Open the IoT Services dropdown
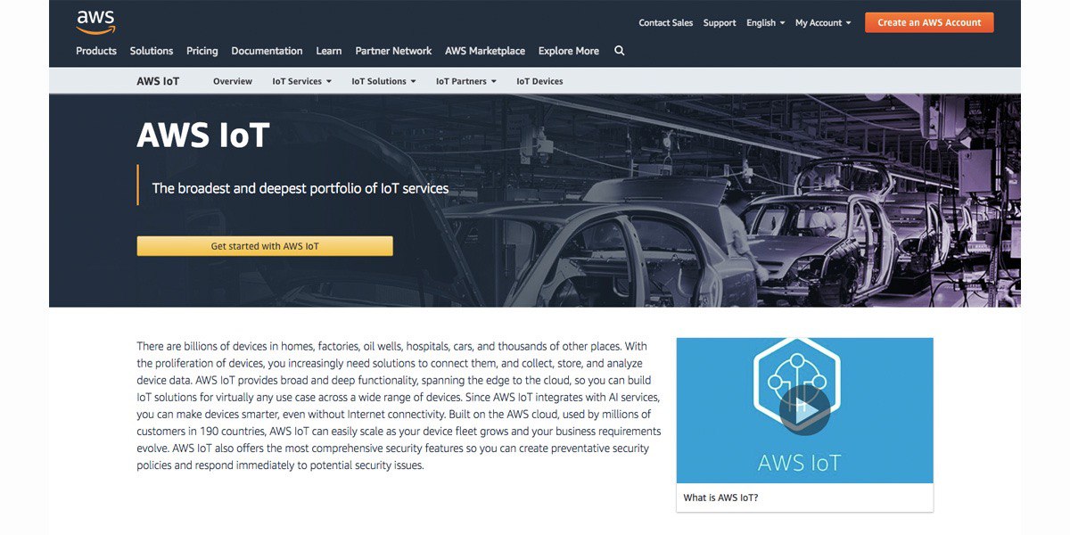 [301, 81]
